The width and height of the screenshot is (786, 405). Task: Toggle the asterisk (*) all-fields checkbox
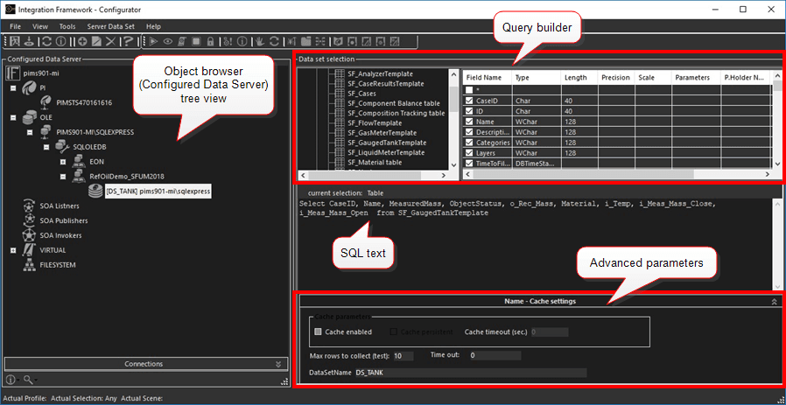[469, 90]
